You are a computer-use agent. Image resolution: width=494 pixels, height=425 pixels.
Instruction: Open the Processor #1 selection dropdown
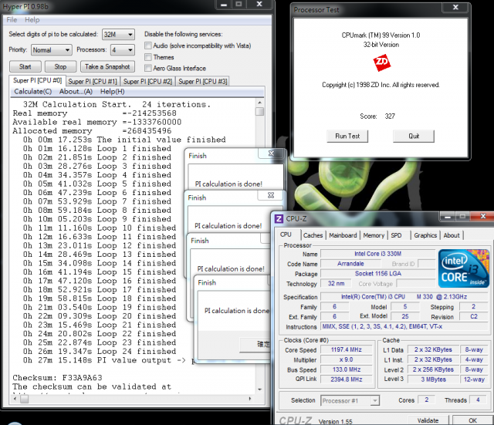[x=350, y=400]
